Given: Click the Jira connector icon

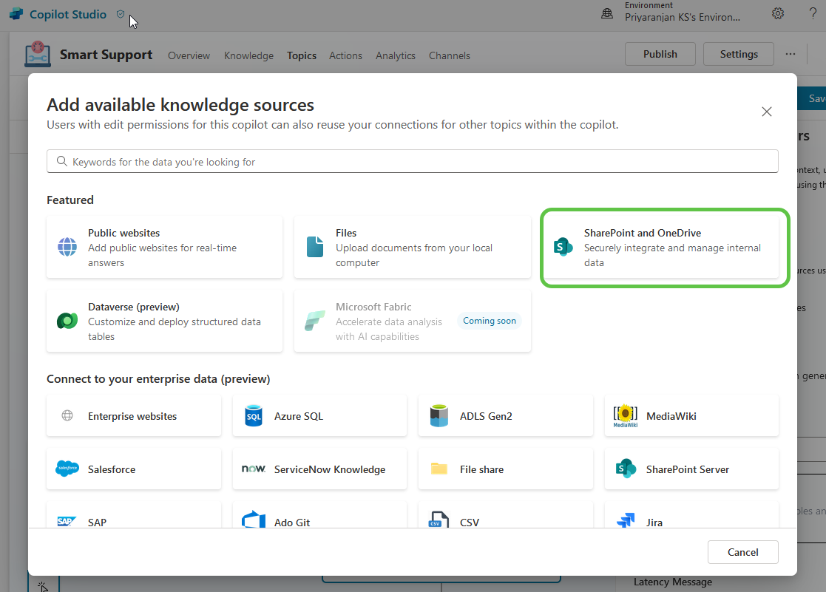Looking at the screenshot, I should coord(626,520).
